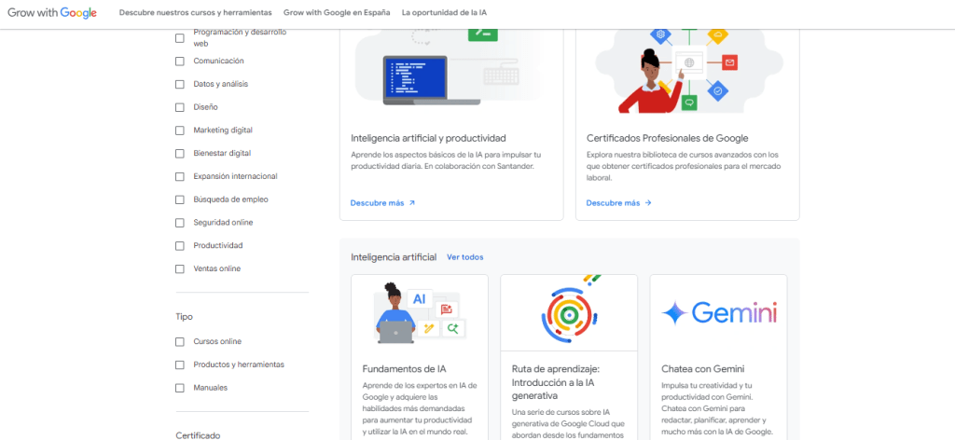Tick the Diseño filter checkbox
Screen dimensions: 955x440
pyautogui.click(x=180, y=107)
